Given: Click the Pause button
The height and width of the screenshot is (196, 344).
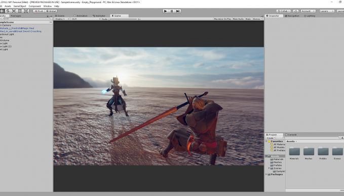Looking at the screenshot, I should pyautogui.click(x=172, y=11).
